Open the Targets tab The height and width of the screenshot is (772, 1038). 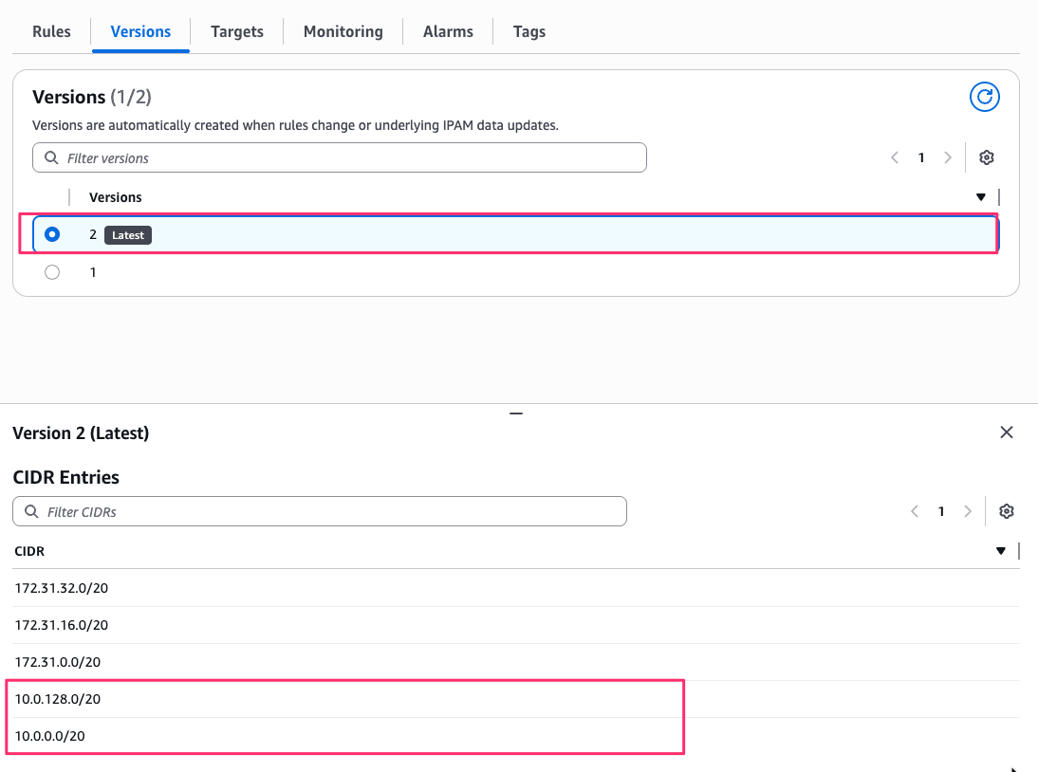237,31
